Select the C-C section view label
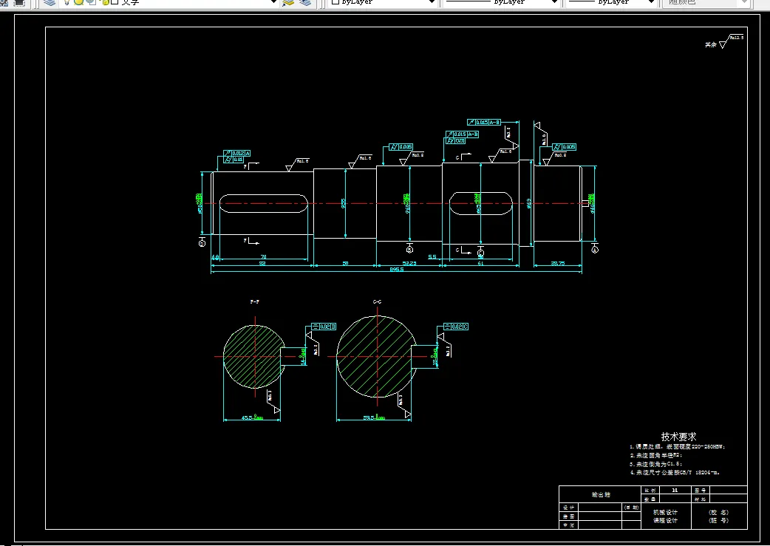 pos(377,302)
